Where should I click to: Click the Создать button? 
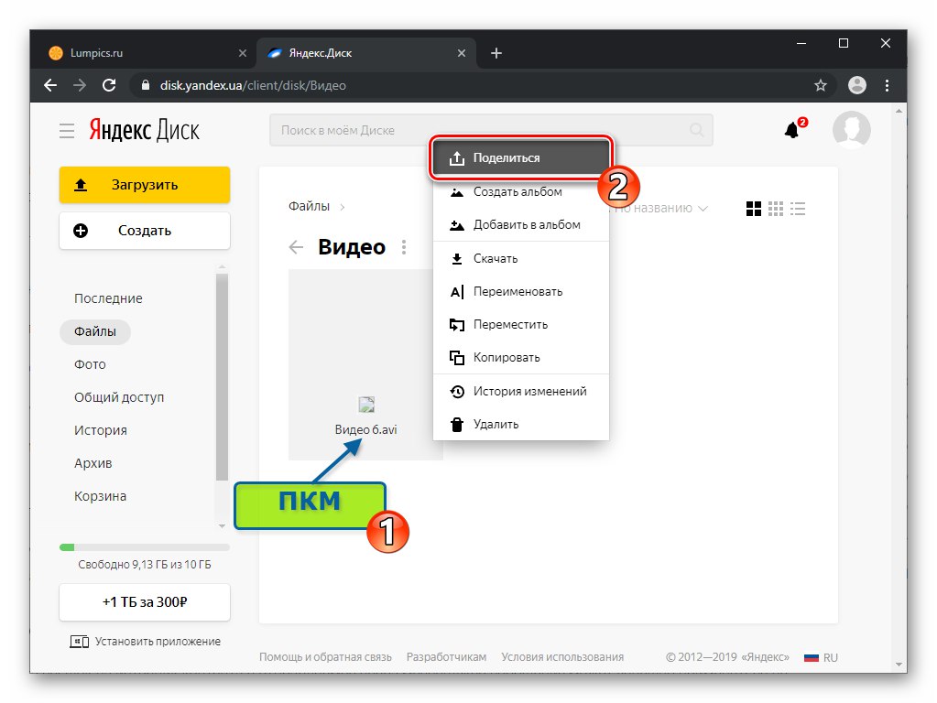coord(145,231)
